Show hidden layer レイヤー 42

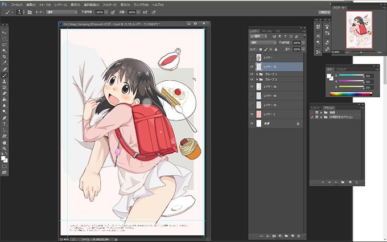(252, 105)
